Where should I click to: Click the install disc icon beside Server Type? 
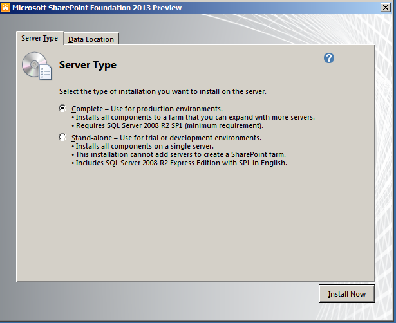[x=37, y=66]
